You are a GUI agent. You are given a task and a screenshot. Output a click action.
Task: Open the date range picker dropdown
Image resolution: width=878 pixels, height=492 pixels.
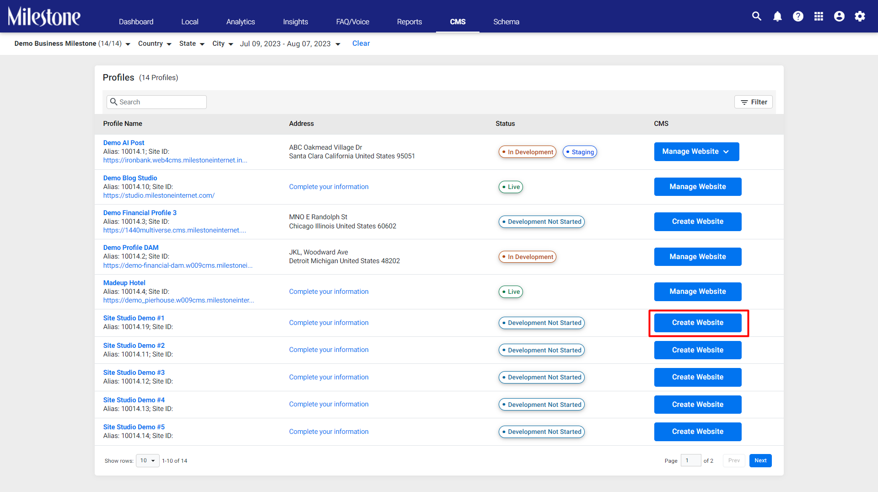click(x=290, y=43)
